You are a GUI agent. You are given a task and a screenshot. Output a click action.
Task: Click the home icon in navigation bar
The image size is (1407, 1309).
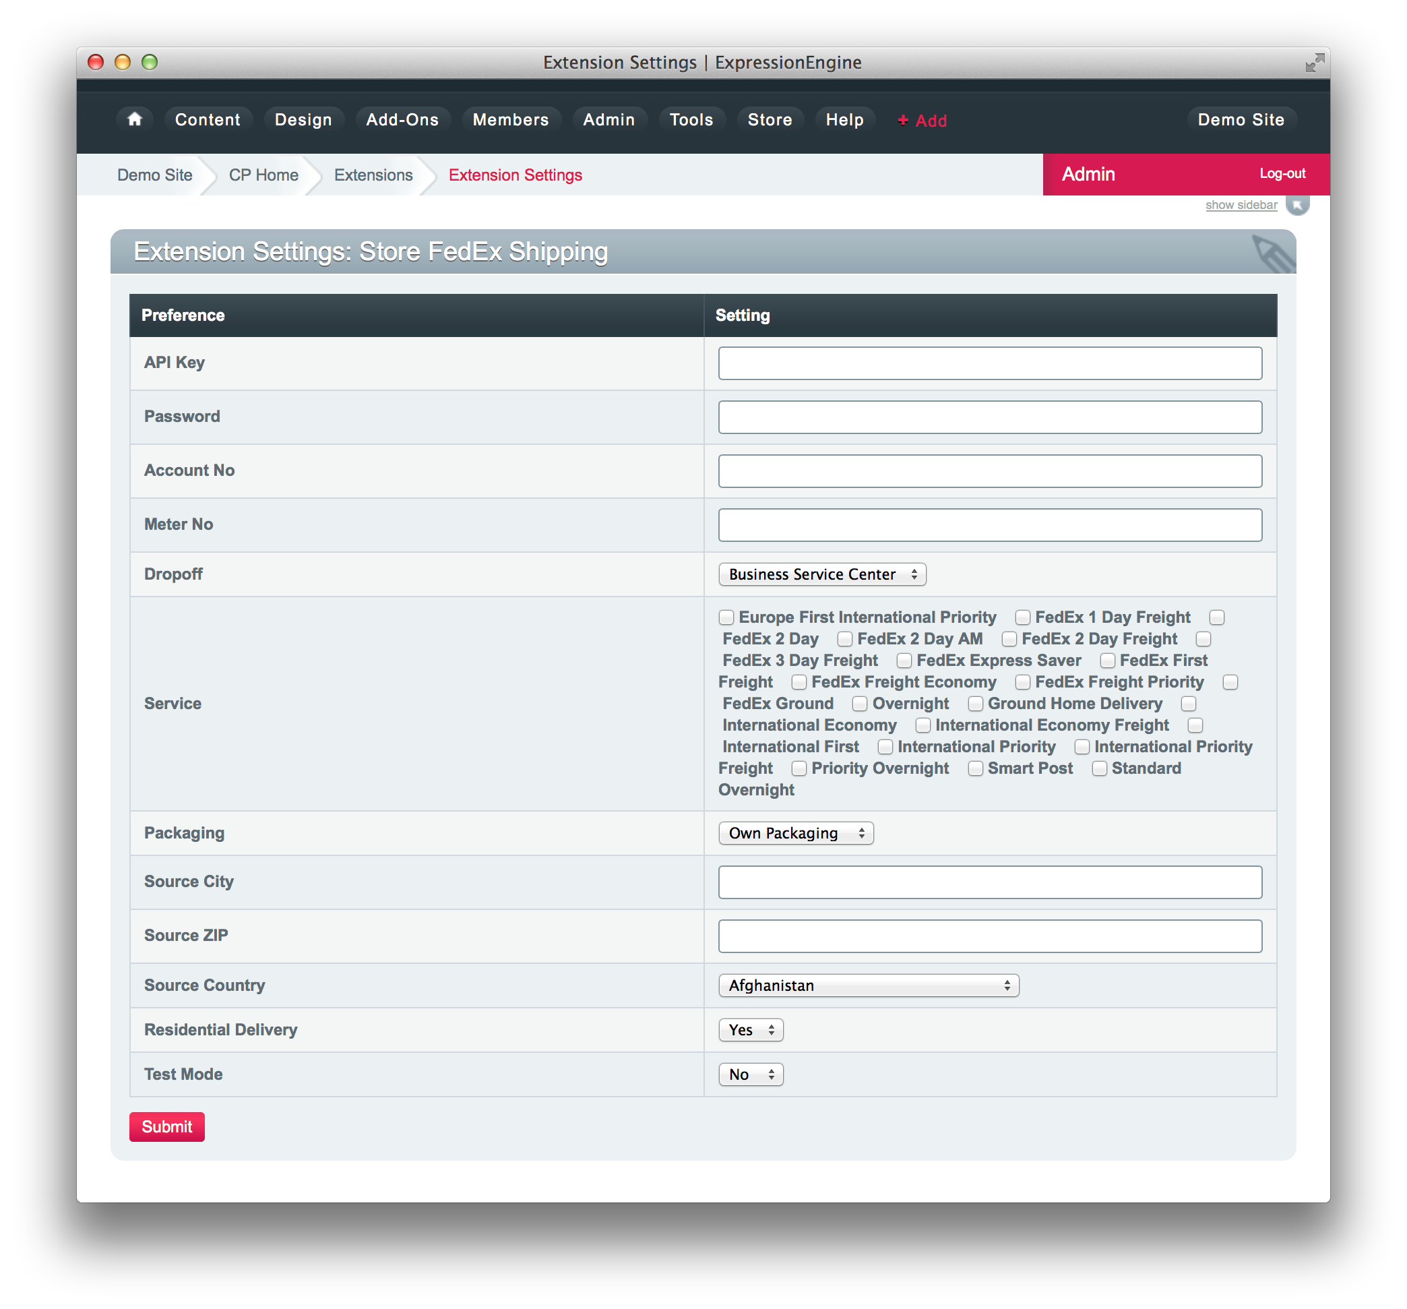pos(135,120)
